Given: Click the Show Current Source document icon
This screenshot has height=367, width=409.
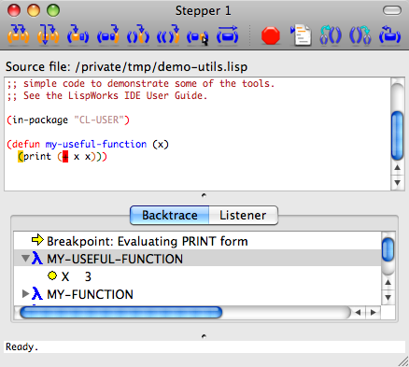Looking at the screenshot, I should [301, 35].
